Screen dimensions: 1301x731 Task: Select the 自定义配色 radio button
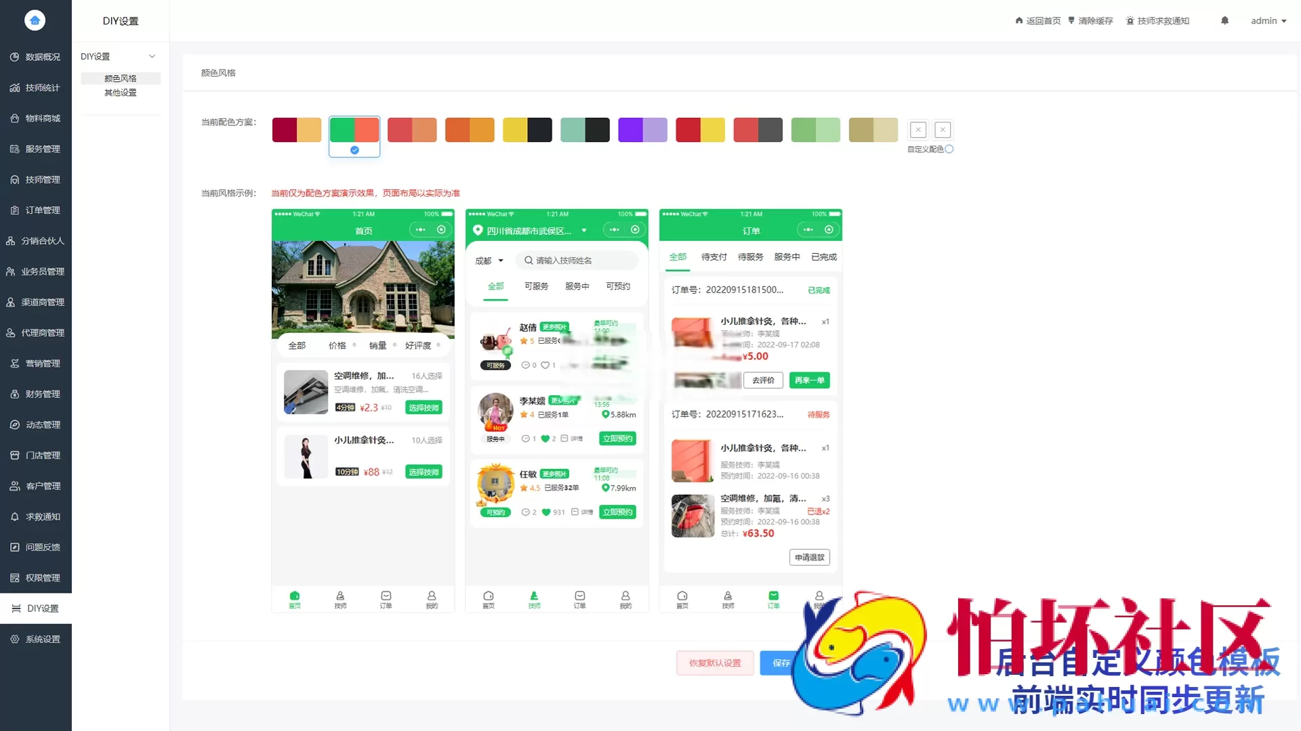pos(949,149)
